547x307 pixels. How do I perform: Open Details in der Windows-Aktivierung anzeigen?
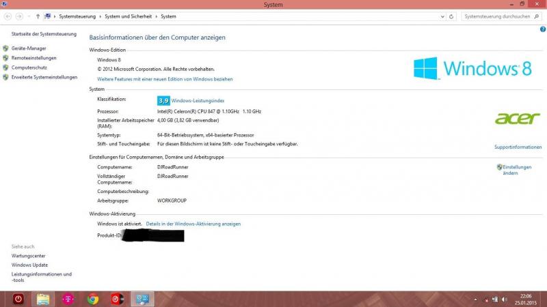[194, 224]
